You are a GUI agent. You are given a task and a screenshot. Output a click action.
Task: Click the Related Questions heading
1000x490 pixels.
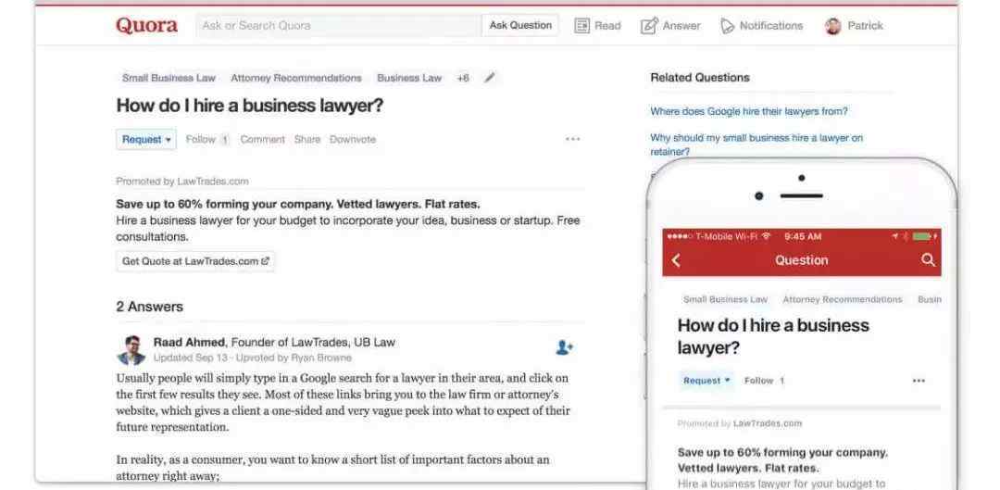tap(700, 78)
